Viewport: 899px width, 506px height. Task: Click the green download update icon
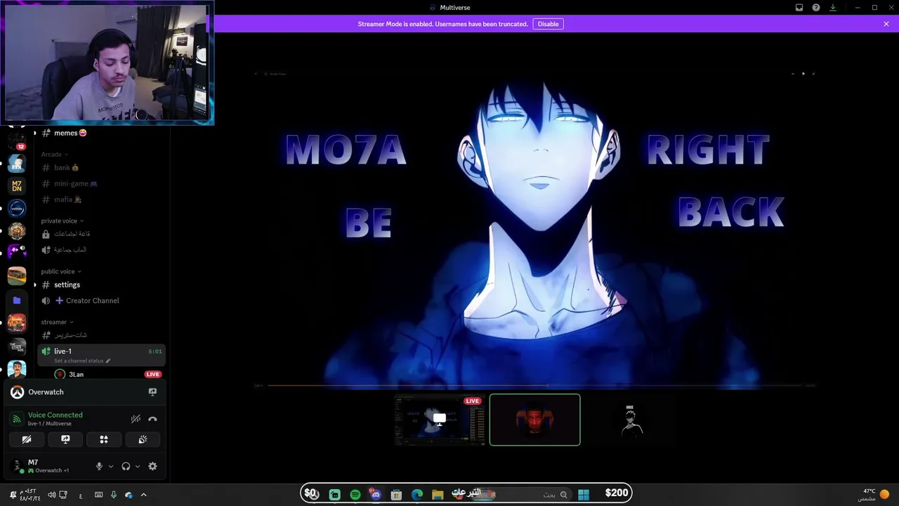tap(833, 8)
